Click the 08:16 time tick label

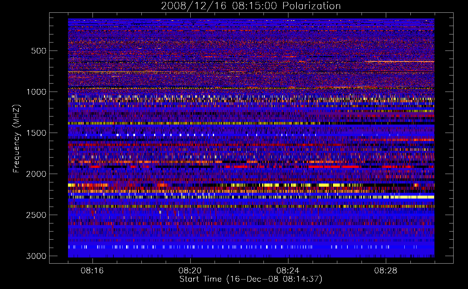(x=92, y=271)
